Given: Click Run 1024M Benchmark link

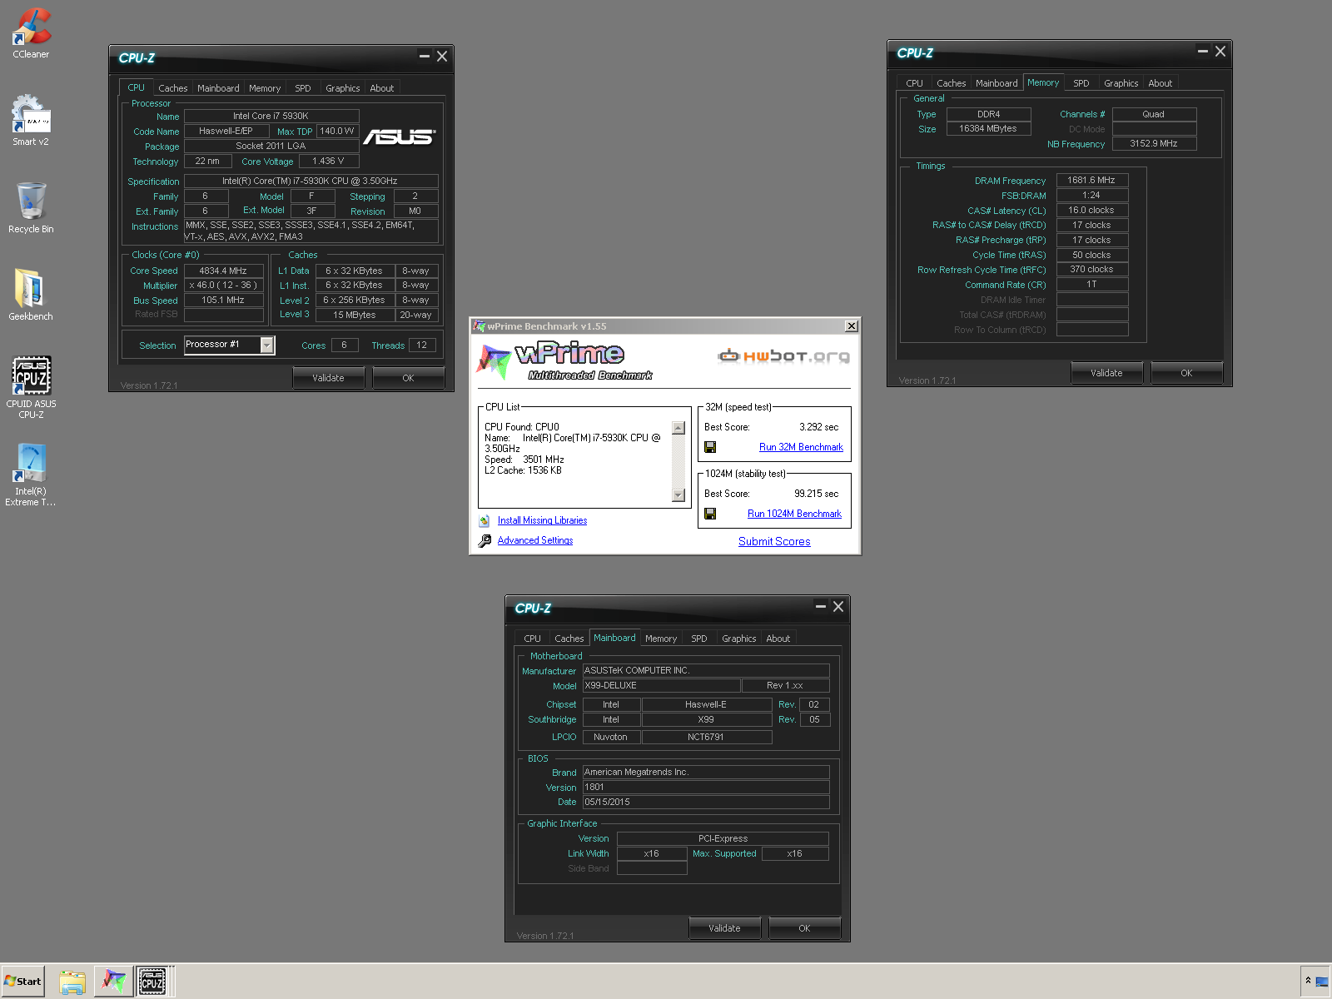Looking at the screenshot, I should tap(794, 514).
